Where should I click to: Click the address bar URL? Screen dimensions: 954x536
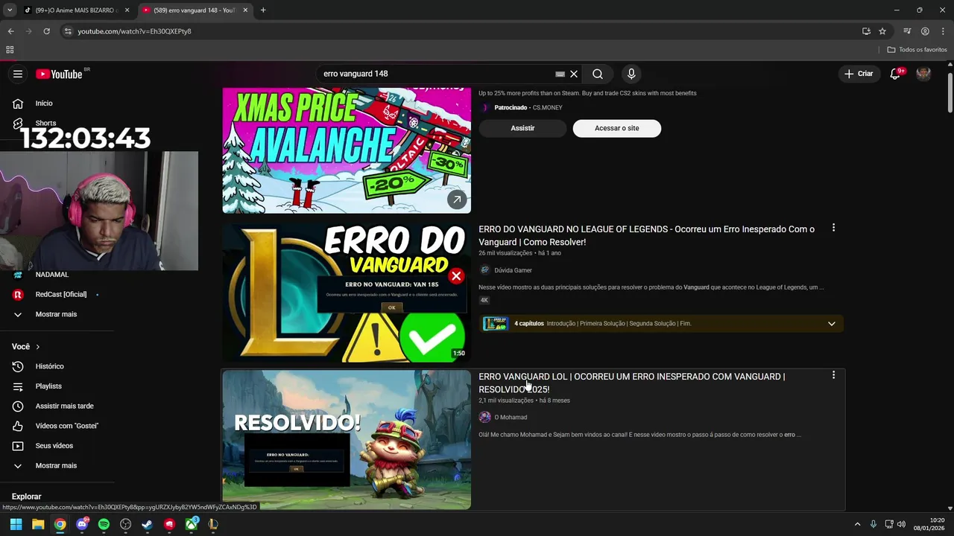pyautogui.click(x=134, y=31)
